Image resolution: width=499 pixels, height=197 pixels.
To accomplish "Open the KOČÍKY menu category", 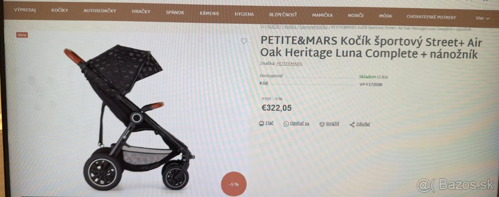I will coord(60,10).
